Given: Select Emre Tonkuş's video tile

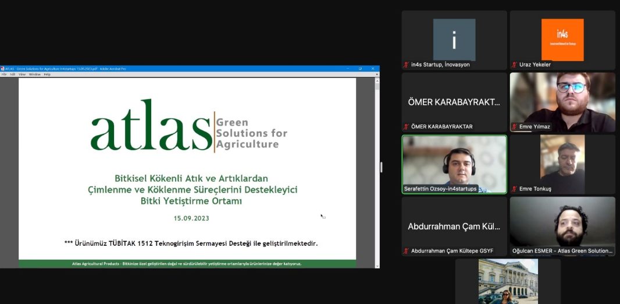Looking at the screenshot, I should click(x=562, y=164).
